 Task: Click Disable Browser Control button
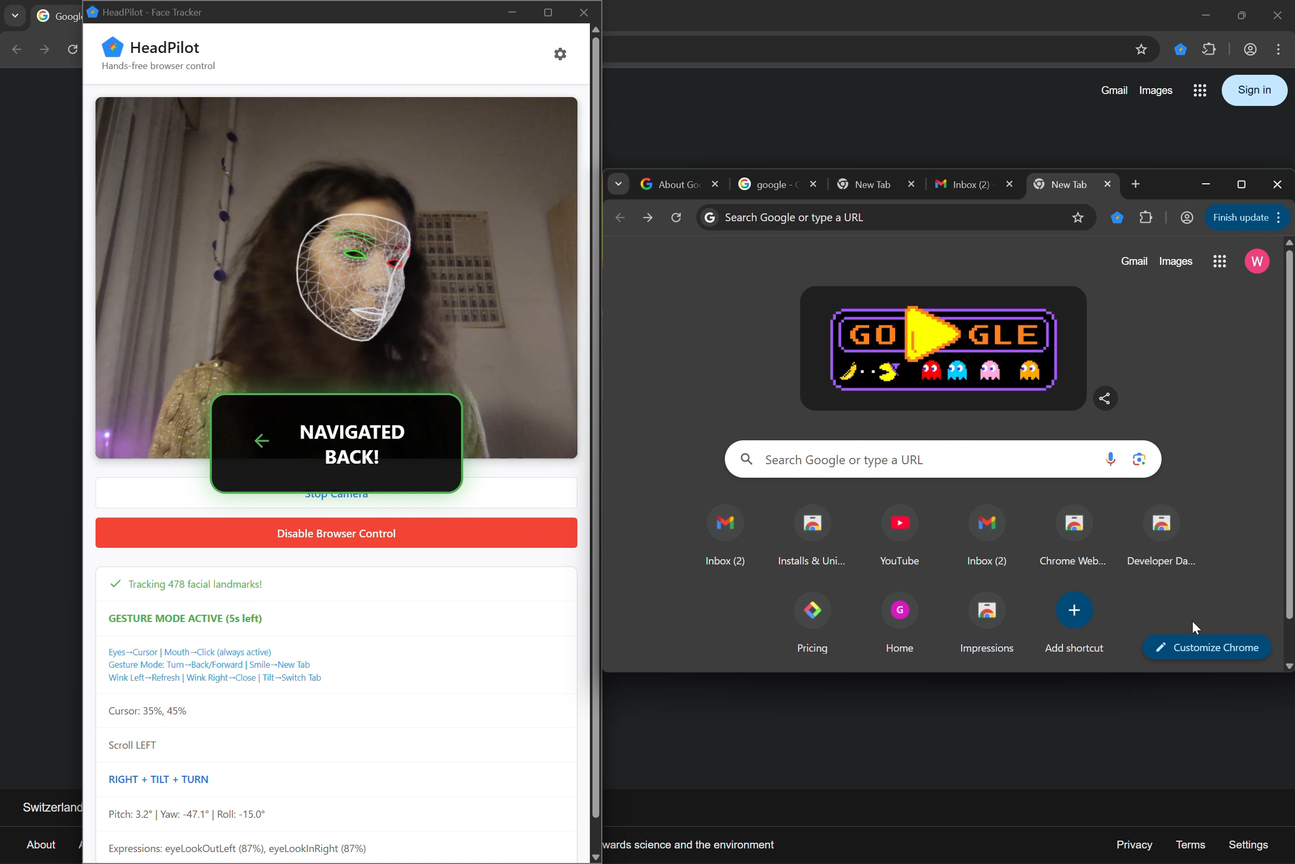click(336, 533)
